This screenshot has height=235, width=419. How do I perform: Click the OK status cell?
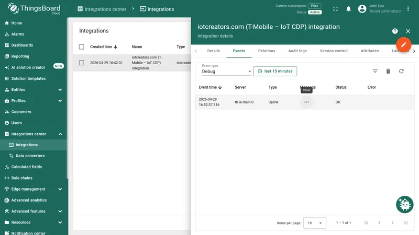pos(338,102)
